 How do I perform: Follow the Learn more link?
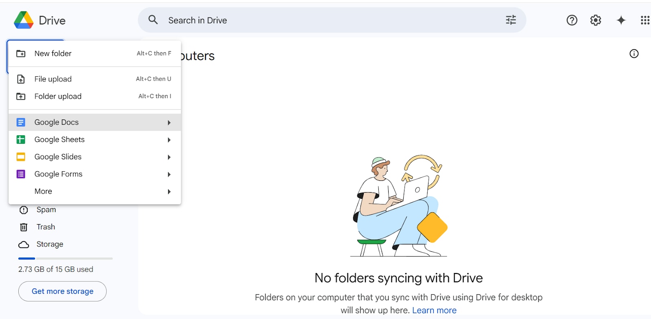[x=434, y=310]
